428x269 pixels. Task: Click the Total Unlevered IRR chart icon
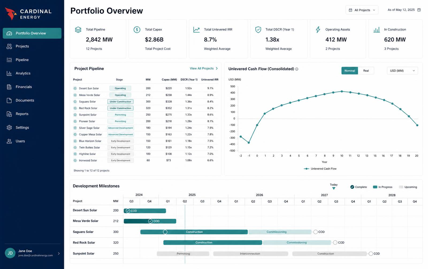(196, 30)
